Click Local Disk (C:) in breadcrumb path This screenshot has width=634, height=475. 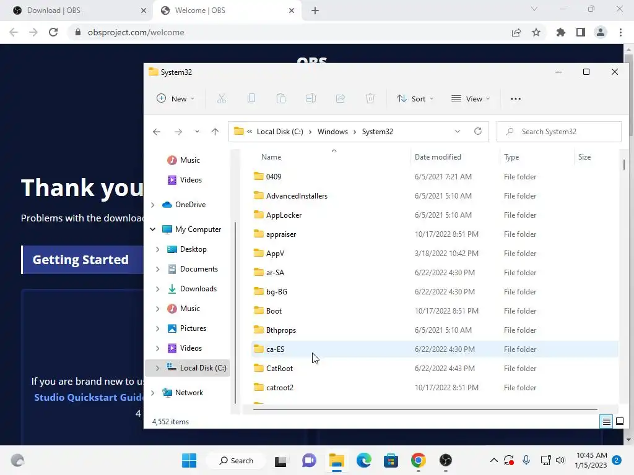(x=280, y=132)
